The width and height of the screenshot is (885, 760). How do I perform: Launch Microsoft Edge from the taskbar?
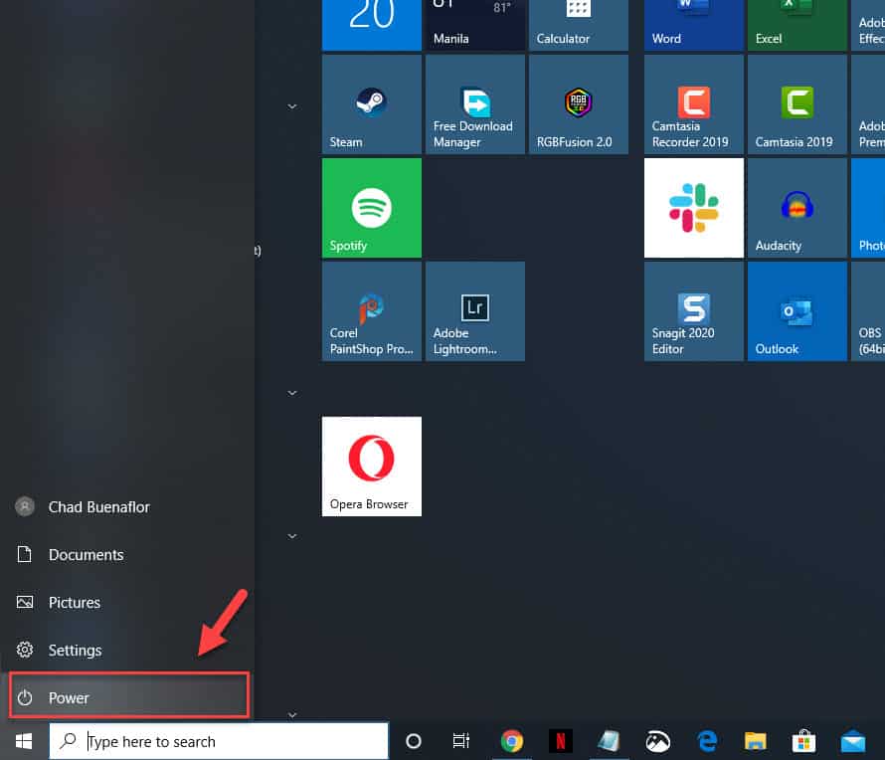pos(706,741)
